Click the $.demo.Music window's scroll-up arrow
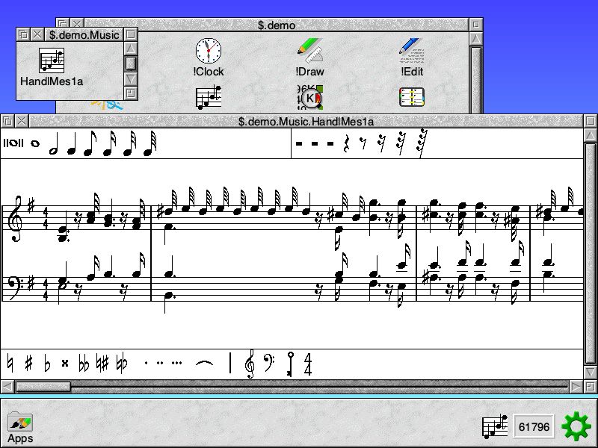The width and height of the screenshot is (598, 448). click(130, 49)
